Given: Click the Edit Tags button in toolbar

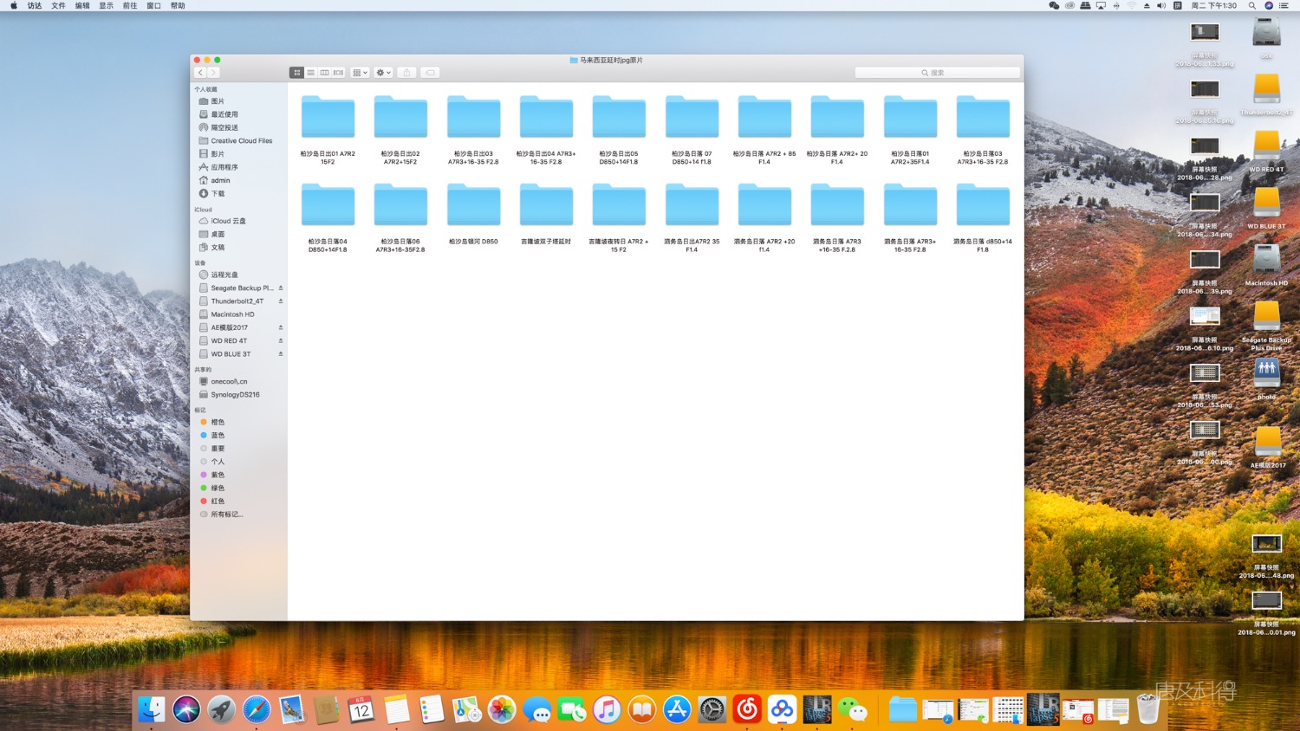Looking at the screenshot, I should tap(430, 73).
